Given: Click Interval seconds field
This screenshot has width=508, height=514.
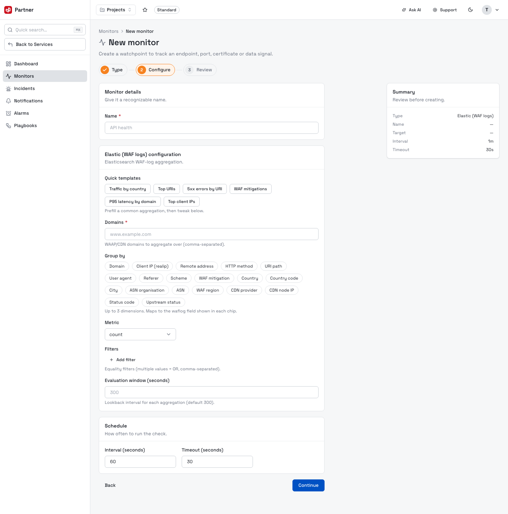Looking at the screenshot, I should click(140, 462).
